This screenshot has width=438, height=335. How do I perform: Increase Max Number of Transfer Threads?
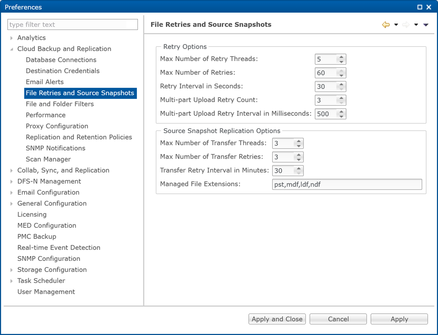point(298,141)
